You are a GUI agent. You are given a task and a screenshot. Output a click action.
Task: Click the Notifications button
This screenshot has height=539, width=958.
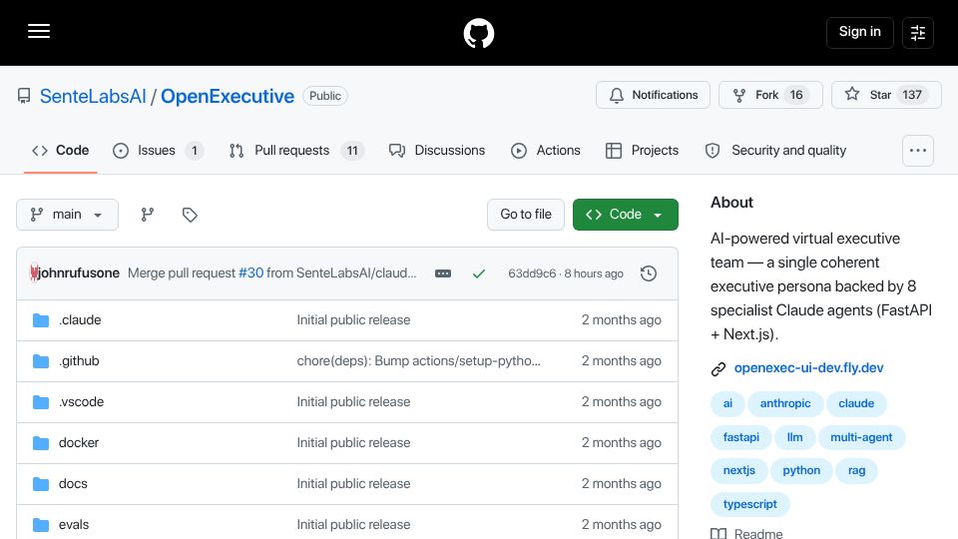click(653, 95)
